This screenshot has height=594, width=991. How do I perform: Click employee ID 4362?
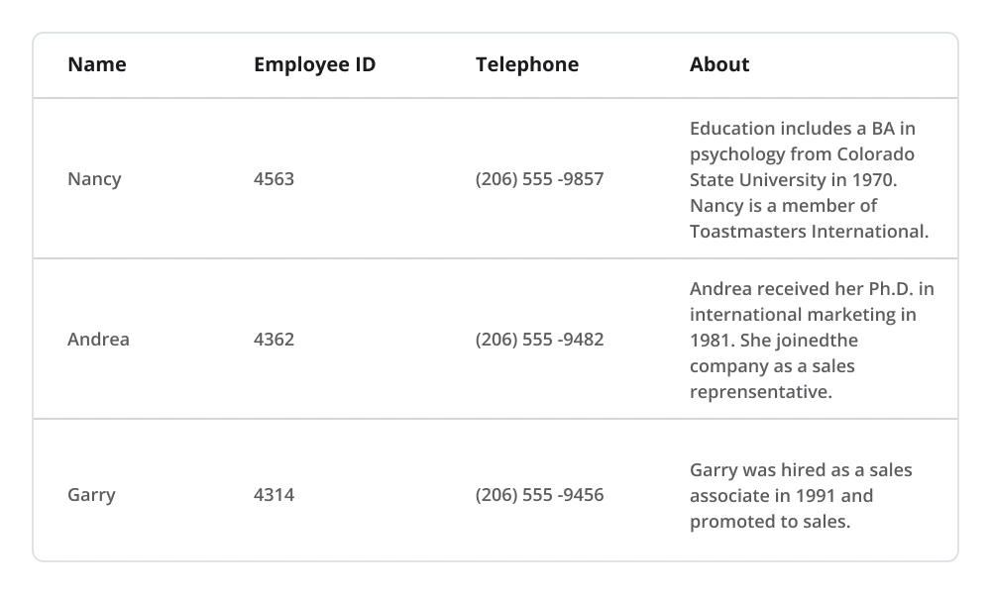[274, 340]
